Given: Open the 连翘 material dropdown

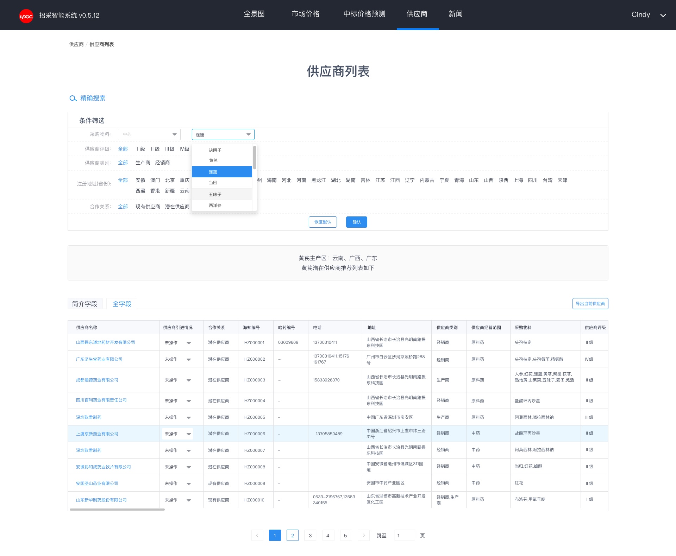Looking at the screenshot, I should coord(223,134).
